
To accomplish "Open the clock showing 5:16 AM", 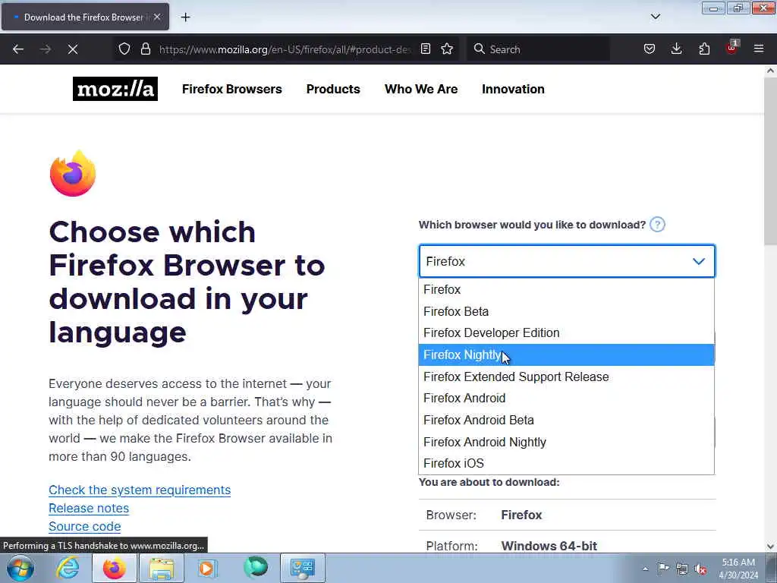I will [738, 569].
